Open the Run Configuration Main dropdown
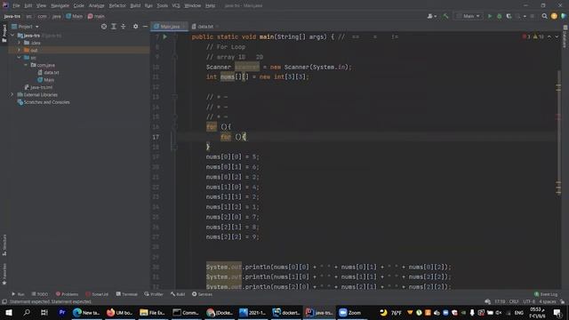569x320 pixels. pos(469,16)
